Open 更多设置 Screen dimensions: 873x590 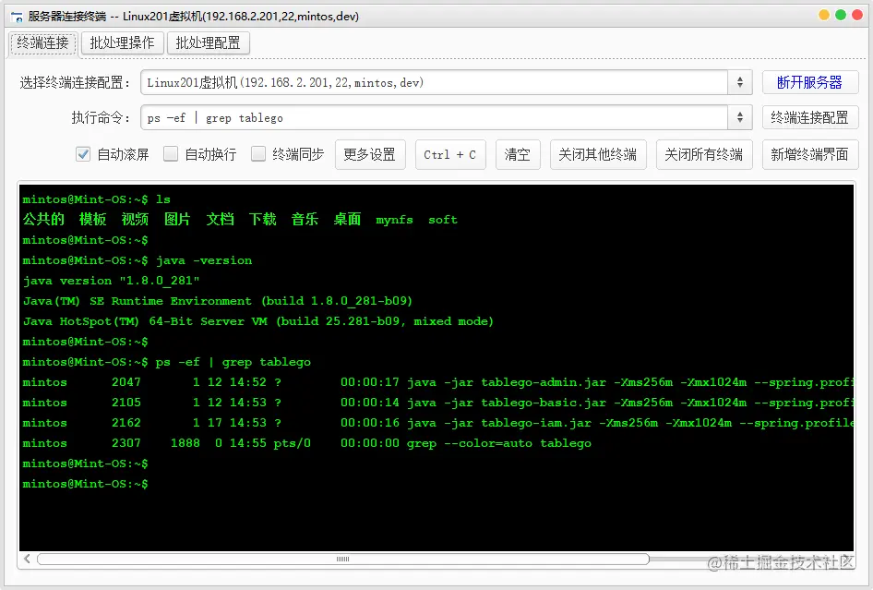click(x=370, y=154)
